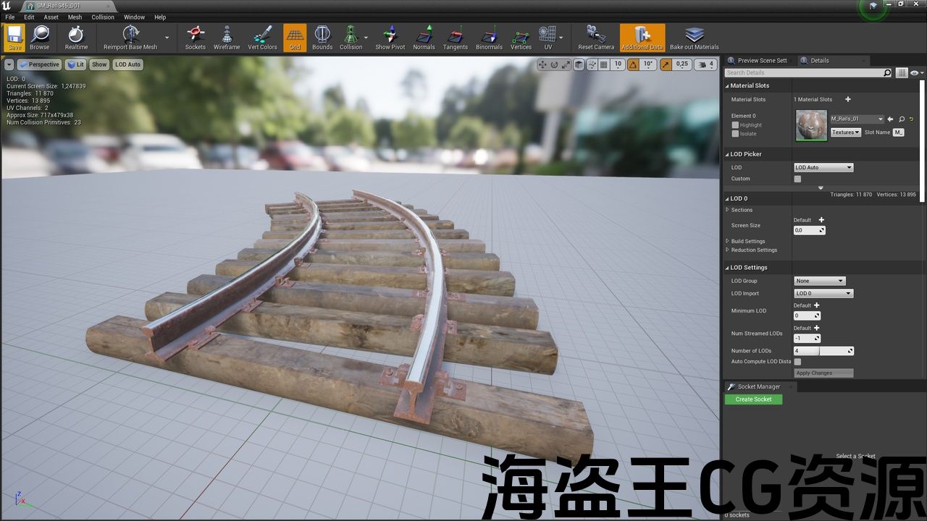Adjust the Number of LODs slider
The image size is (927, 521).
tap(823, 351)
